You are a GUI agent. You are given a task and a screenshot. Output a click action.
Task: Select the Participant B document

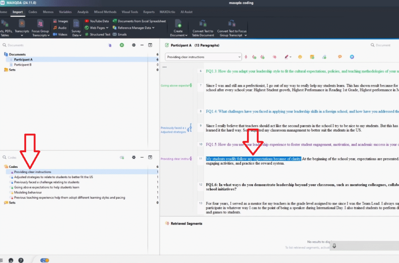click(23, 65)
